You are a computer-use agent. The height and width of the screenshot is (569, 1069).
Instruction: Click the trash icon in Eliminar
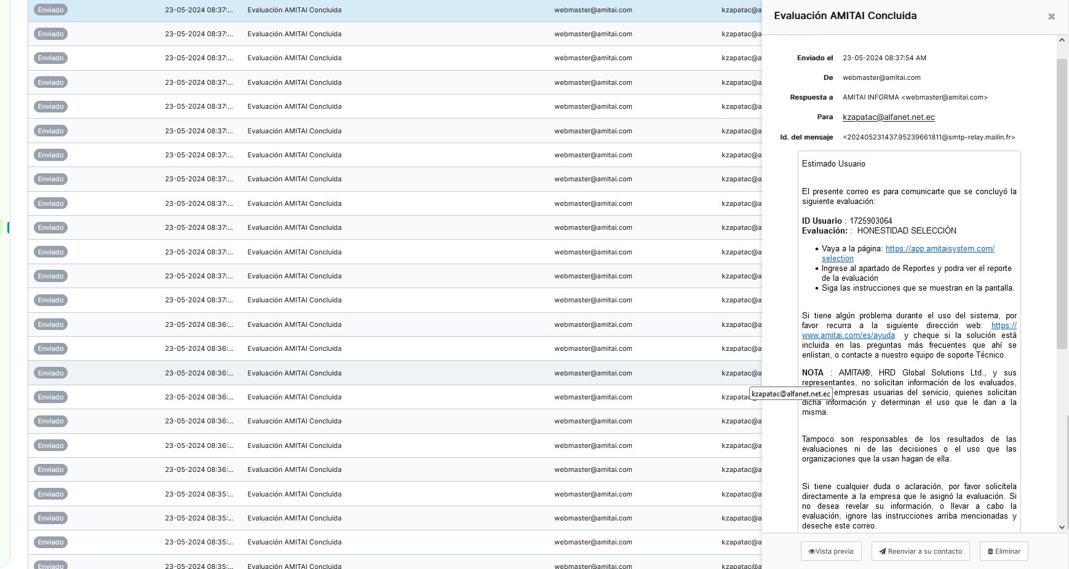pos(990,551)
